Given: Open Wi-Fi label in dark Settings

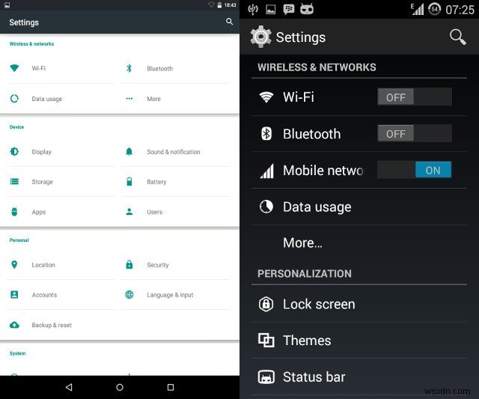Looking at the screenshot, I should (299, 97).
